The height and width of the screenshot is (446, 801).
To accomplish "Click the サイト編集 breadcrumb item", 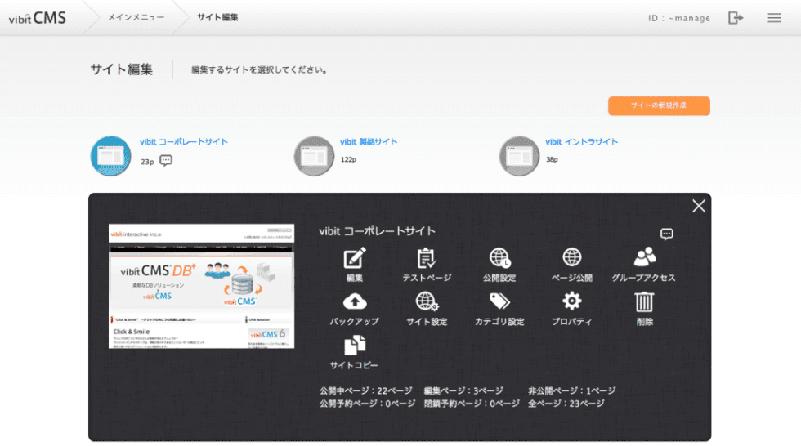I will click(217, 17).
